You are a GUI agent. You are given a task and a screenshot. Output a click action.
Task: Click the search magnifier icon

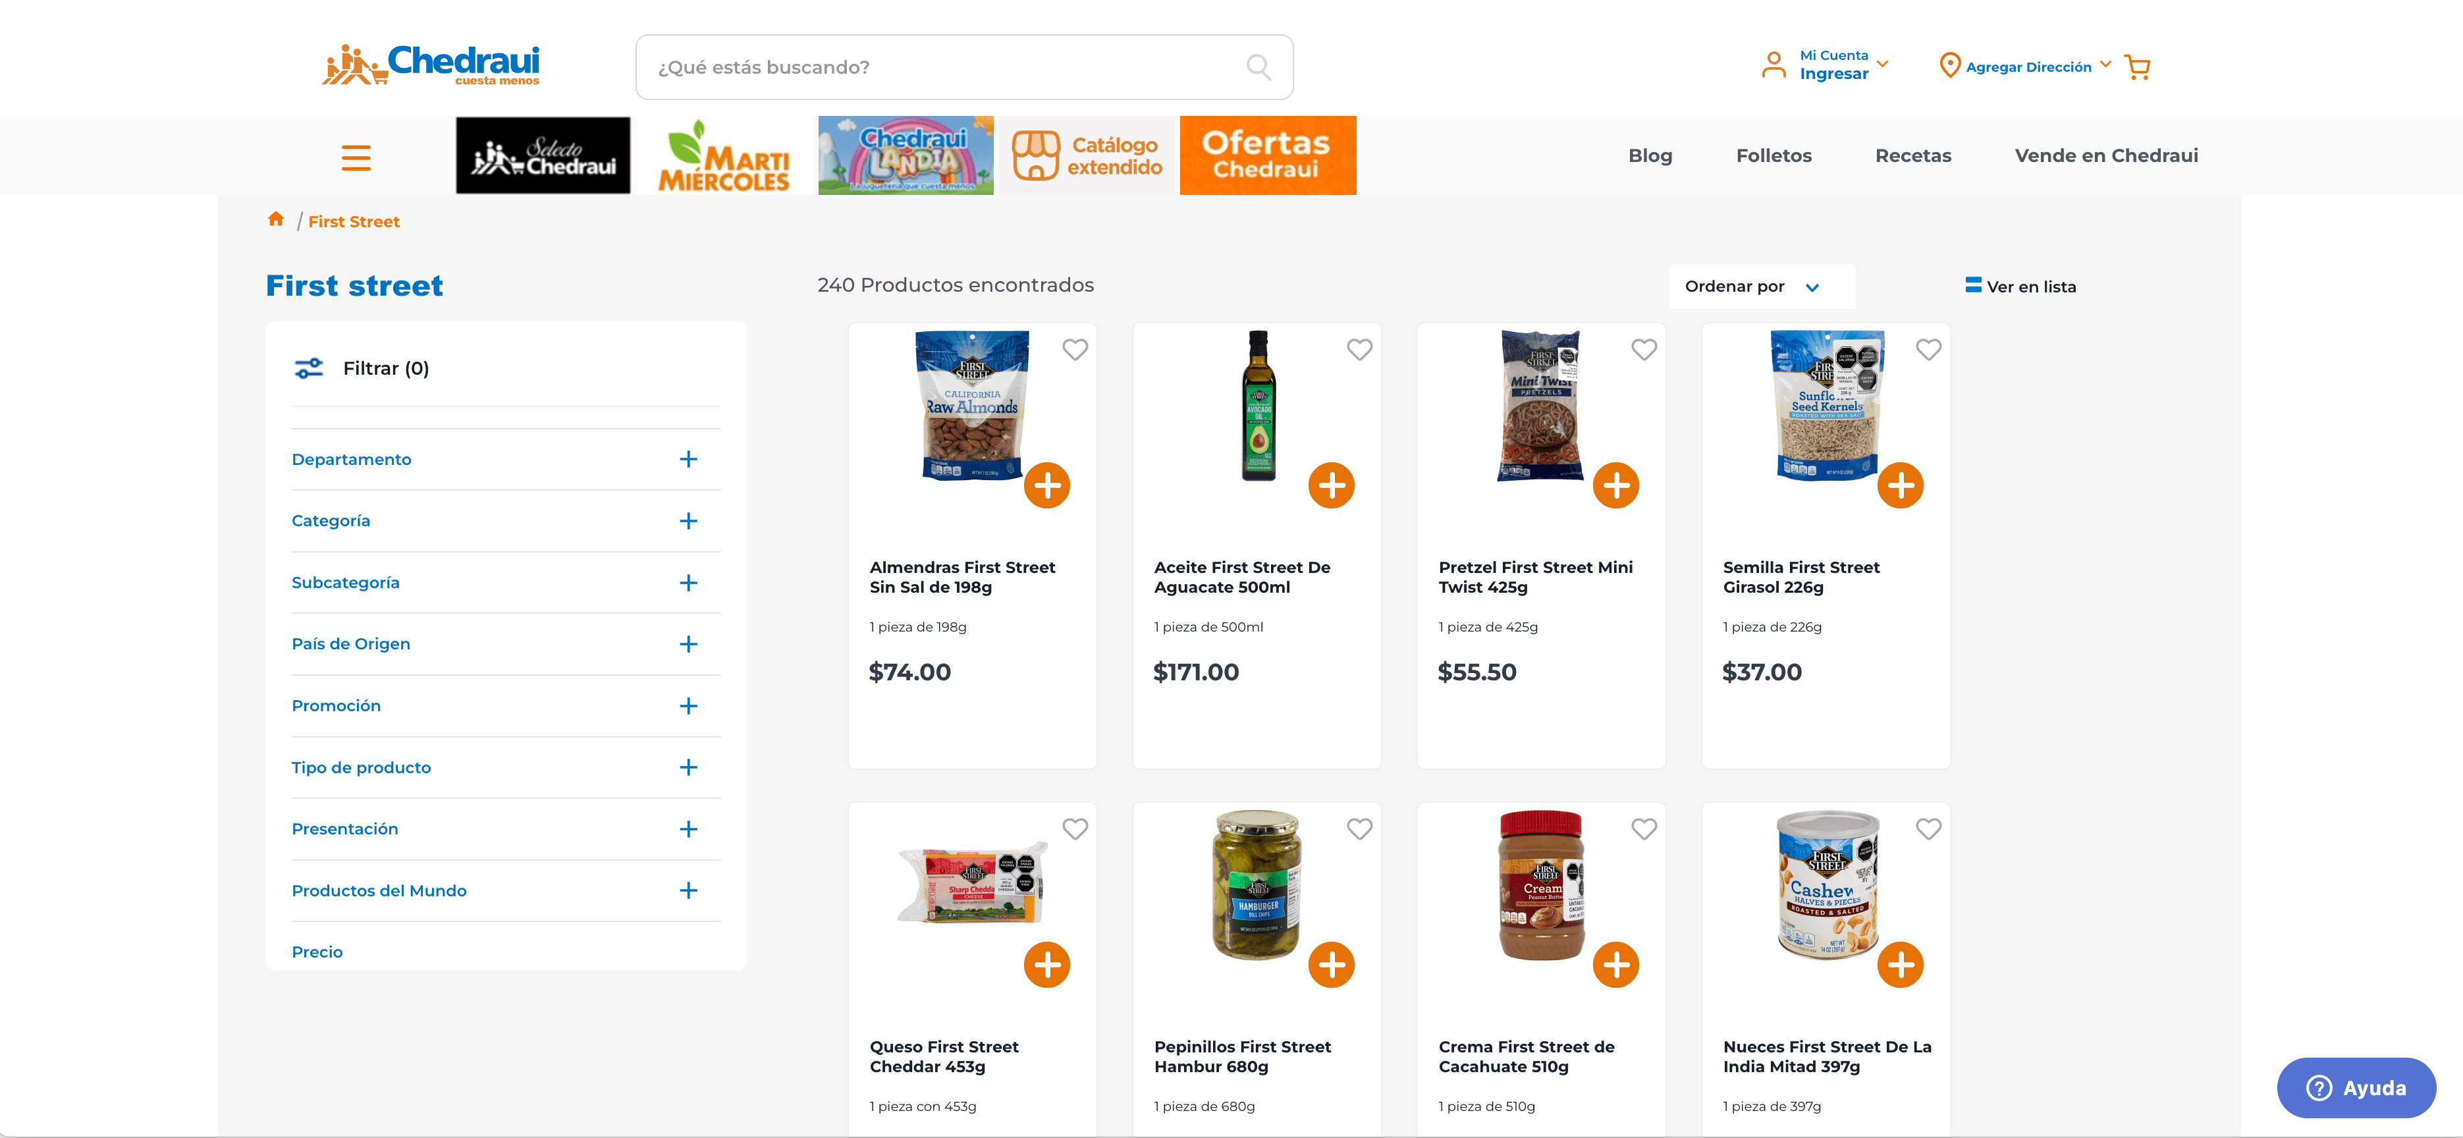pos(1259,67)
